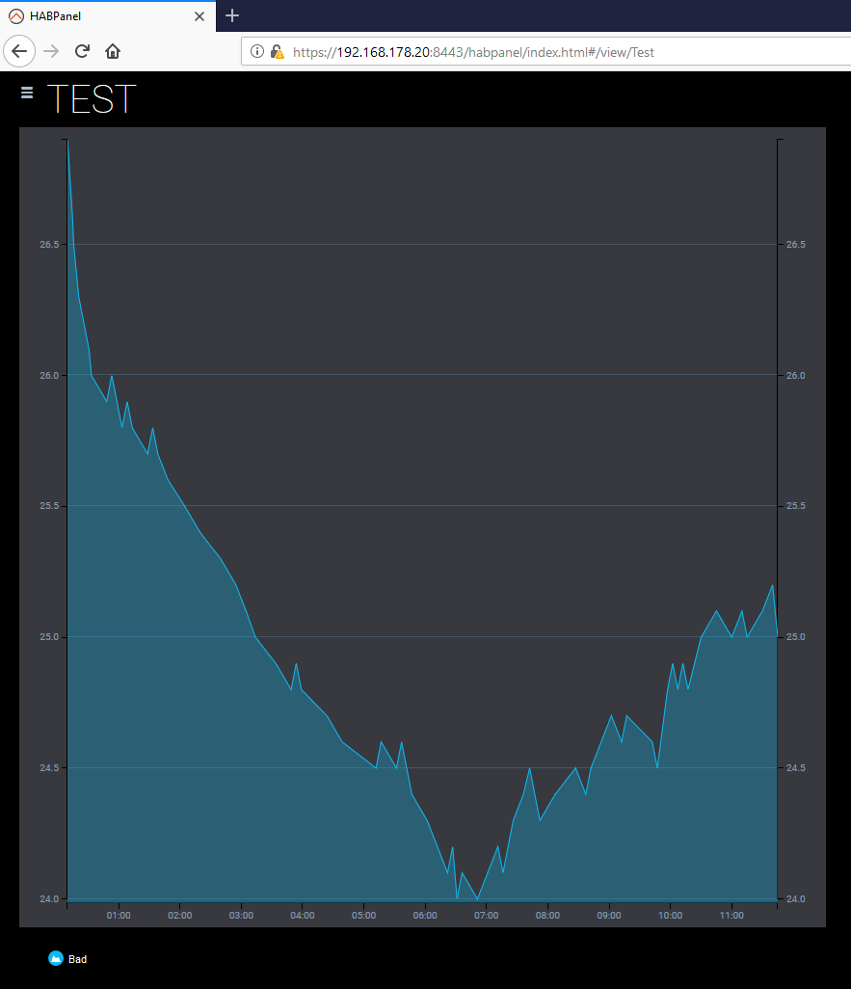Click the 09:00 time axis label
Viewport: 851px width, 989px height.
pos(609,915)
